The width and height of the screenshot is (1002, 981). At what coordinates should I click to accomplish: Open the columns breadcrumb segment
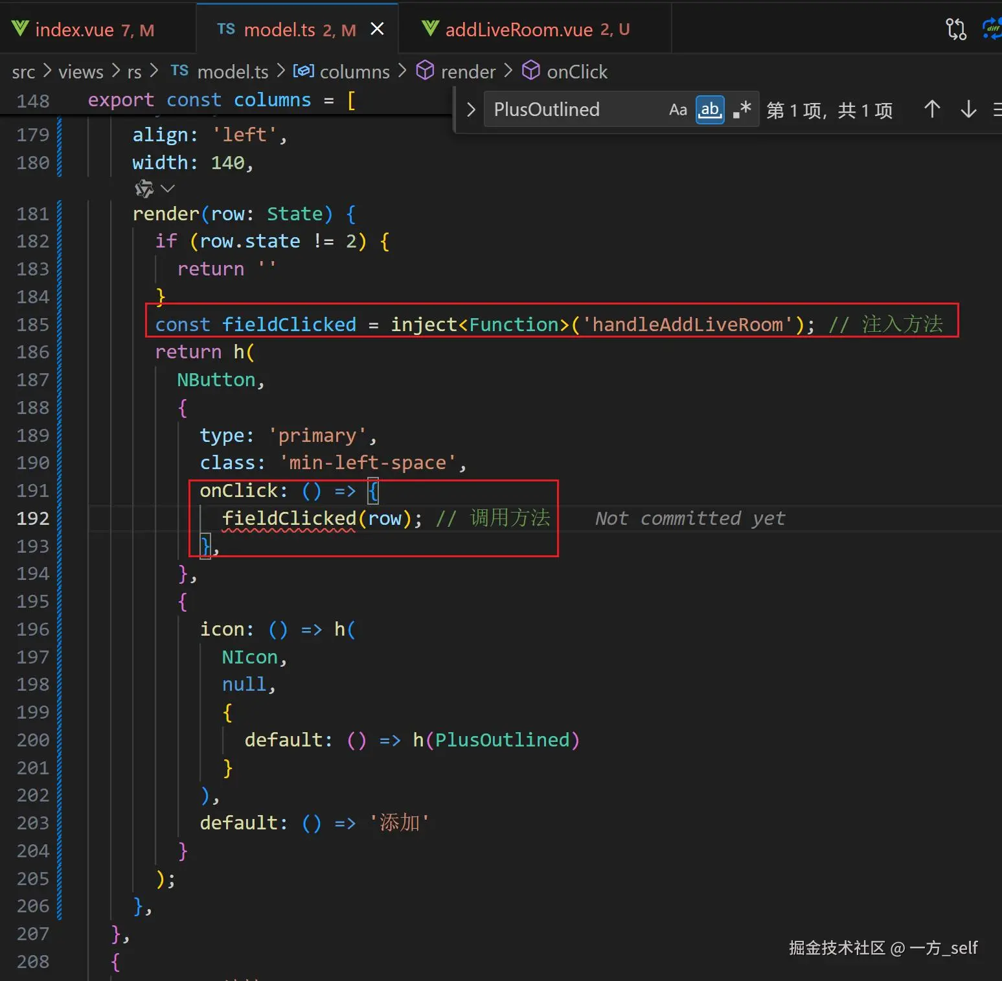(x=355, y=71)
